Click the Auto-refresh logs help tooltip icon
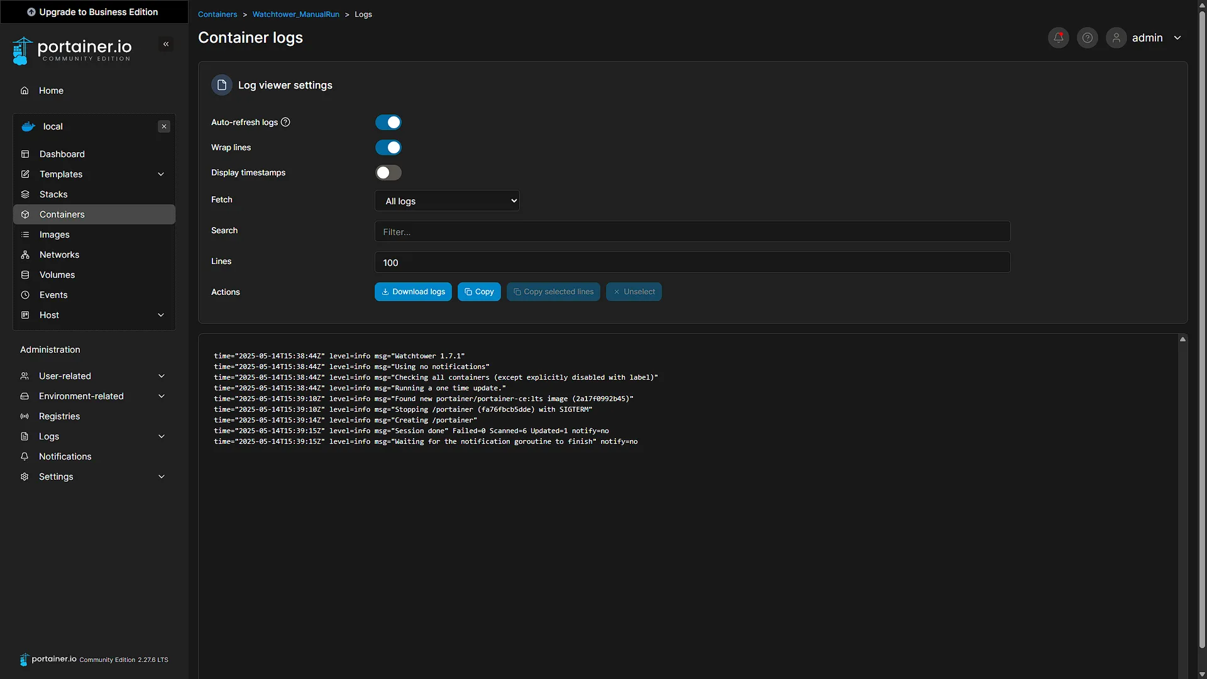Screen dimensions: 1207x679 [285, 122]
